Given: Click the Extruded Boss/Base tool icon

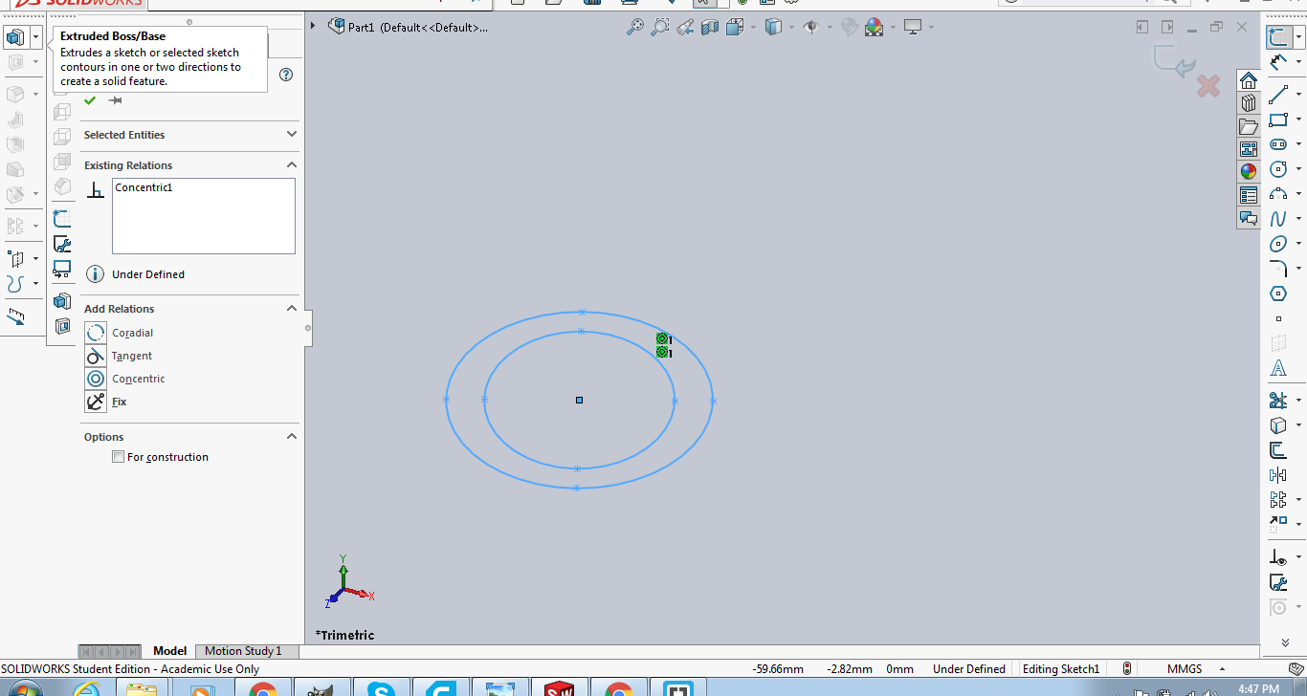Looking at the screenshot, I should (14, 37).
